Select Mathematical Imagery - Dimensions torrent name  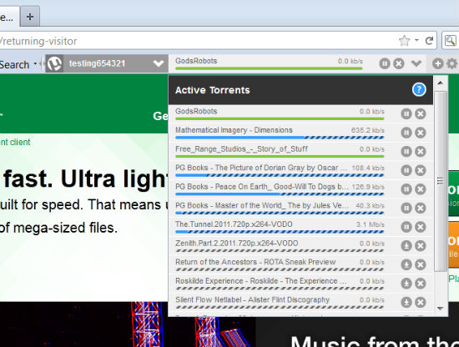[x=234, y=130]
